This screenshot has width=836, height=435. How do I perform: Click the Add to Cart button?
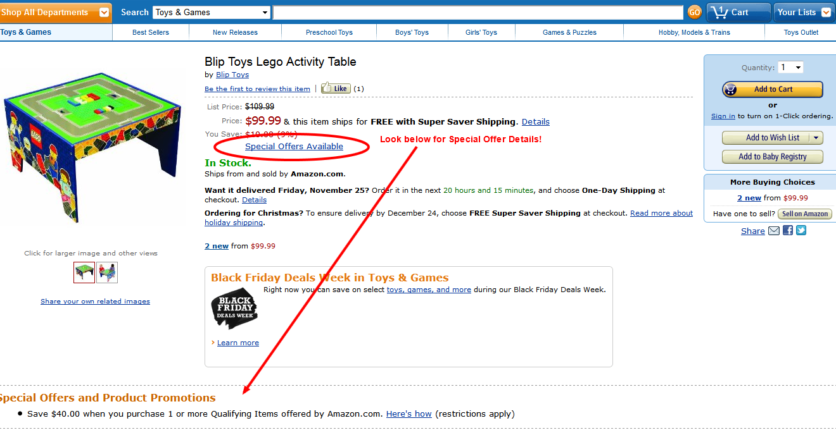[x=773, y=89]
